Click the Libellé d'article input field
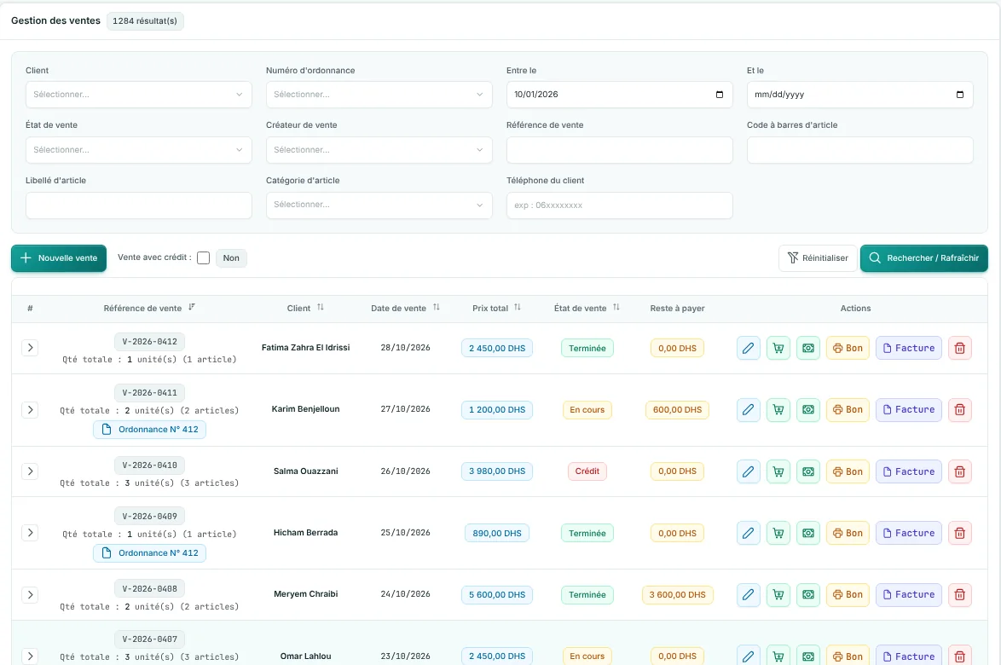The height and width of the screenshot is (665, 1001). [x=138, y=205]
